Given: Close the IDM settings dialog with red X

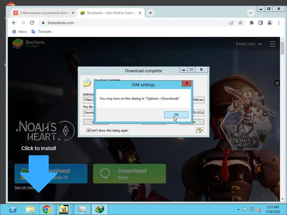Looking at the screenshot, I should pos(186,83).
